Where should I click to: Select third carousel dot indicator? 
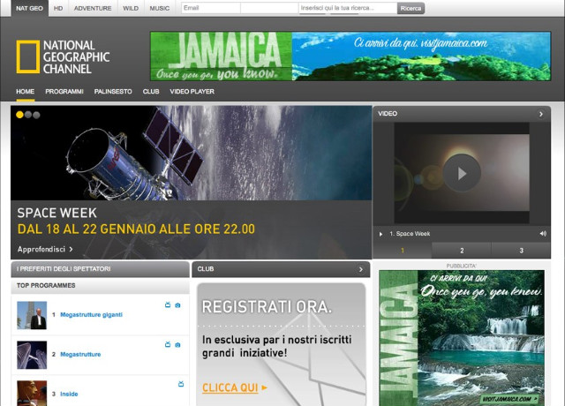(x=36, y=115)
